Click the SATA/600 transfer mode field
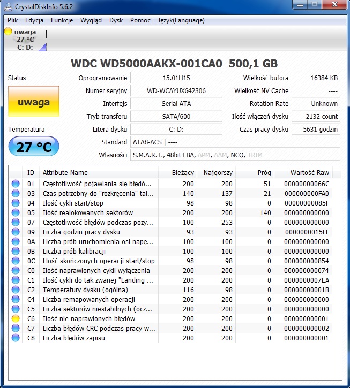Viewport: 350px width, 388px height. [x=176, y=117]
